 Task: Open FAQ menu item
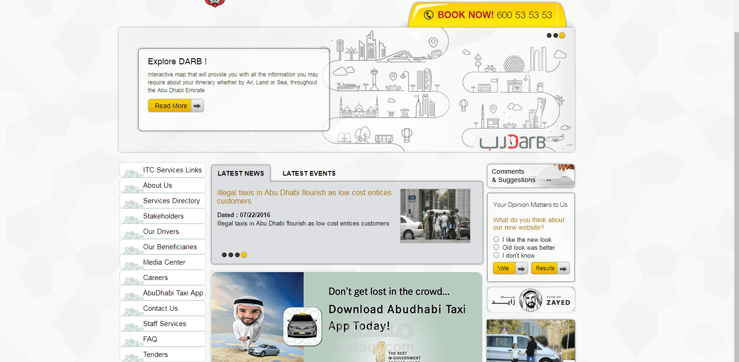coord(163,339)
